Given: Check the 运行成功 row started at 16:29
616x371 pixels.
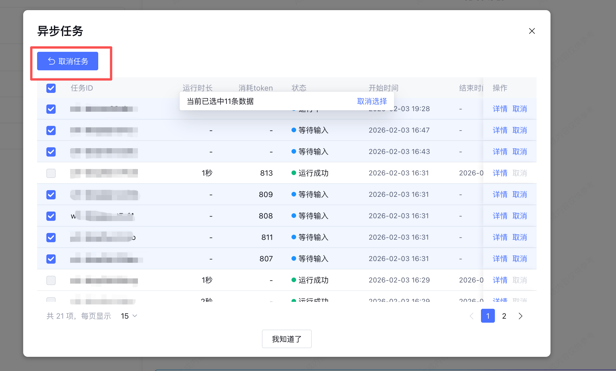Looking at the screenshot, I should (51, 280).
